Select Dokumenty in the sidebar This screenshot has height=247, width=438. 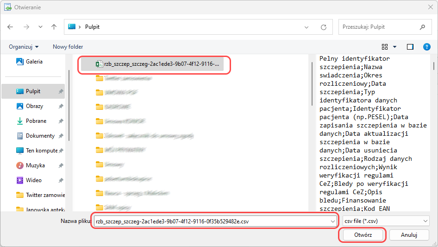tap(40, 136)
